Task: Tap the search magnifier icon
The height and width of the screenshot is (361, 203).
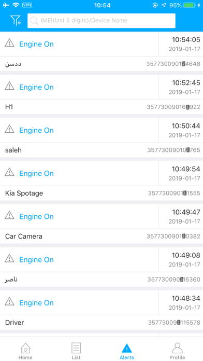Action: click(x=34, y=21)
